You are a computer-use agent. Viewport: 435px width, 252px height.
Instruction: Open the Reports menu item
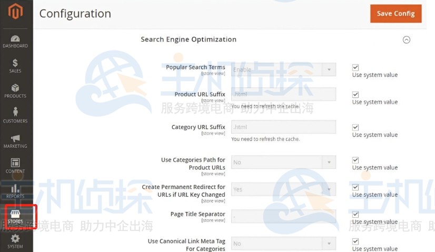click(x=15, y=191)
